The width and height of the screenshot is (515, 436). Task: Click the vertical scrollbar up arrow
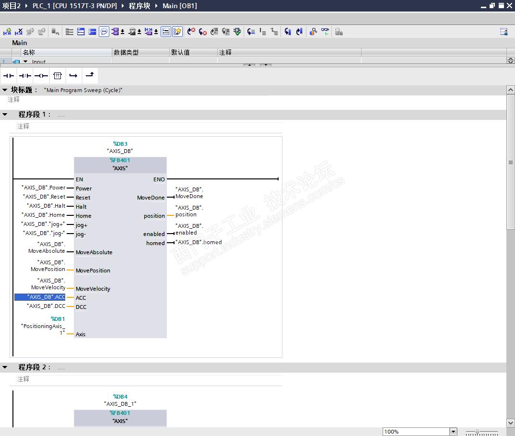click(510, 90)
